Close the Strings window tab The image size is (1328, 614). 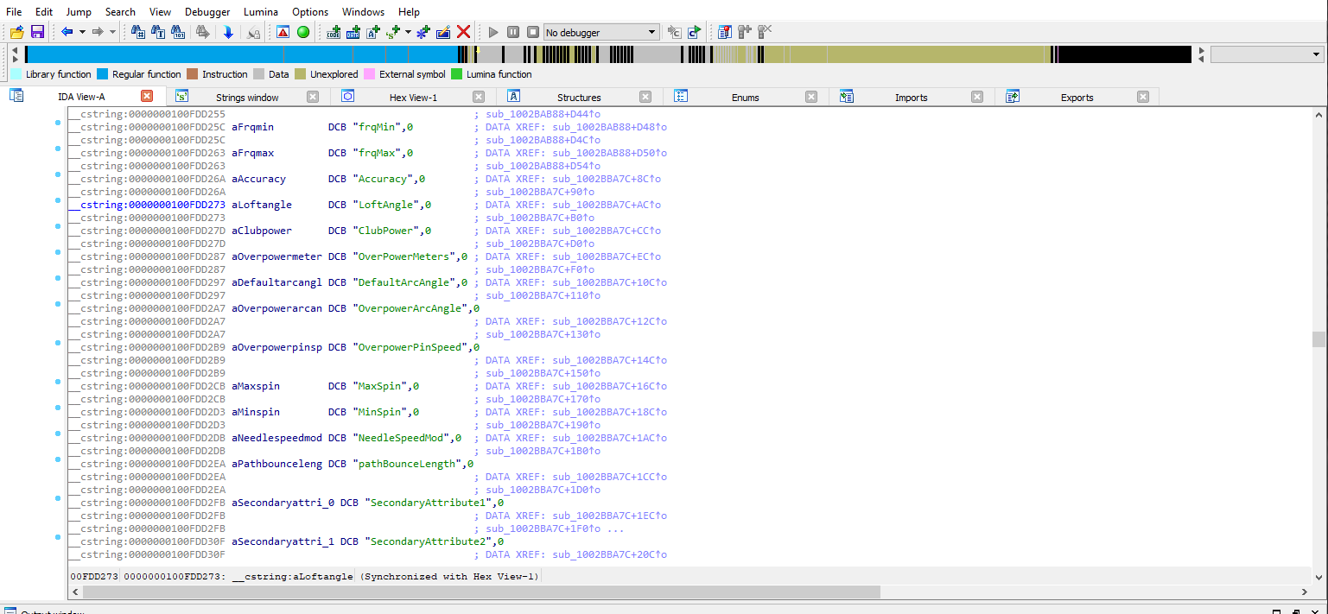[313, 97]
